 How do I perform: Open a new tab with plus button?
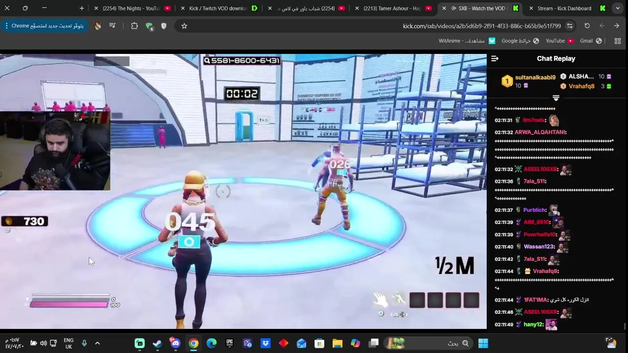click(x=81, y=8)
